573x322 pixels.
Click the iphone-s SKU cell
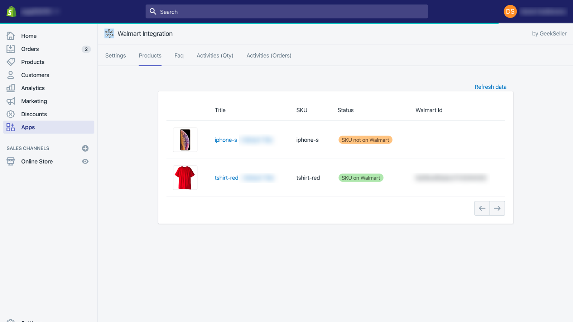(307, 140)
